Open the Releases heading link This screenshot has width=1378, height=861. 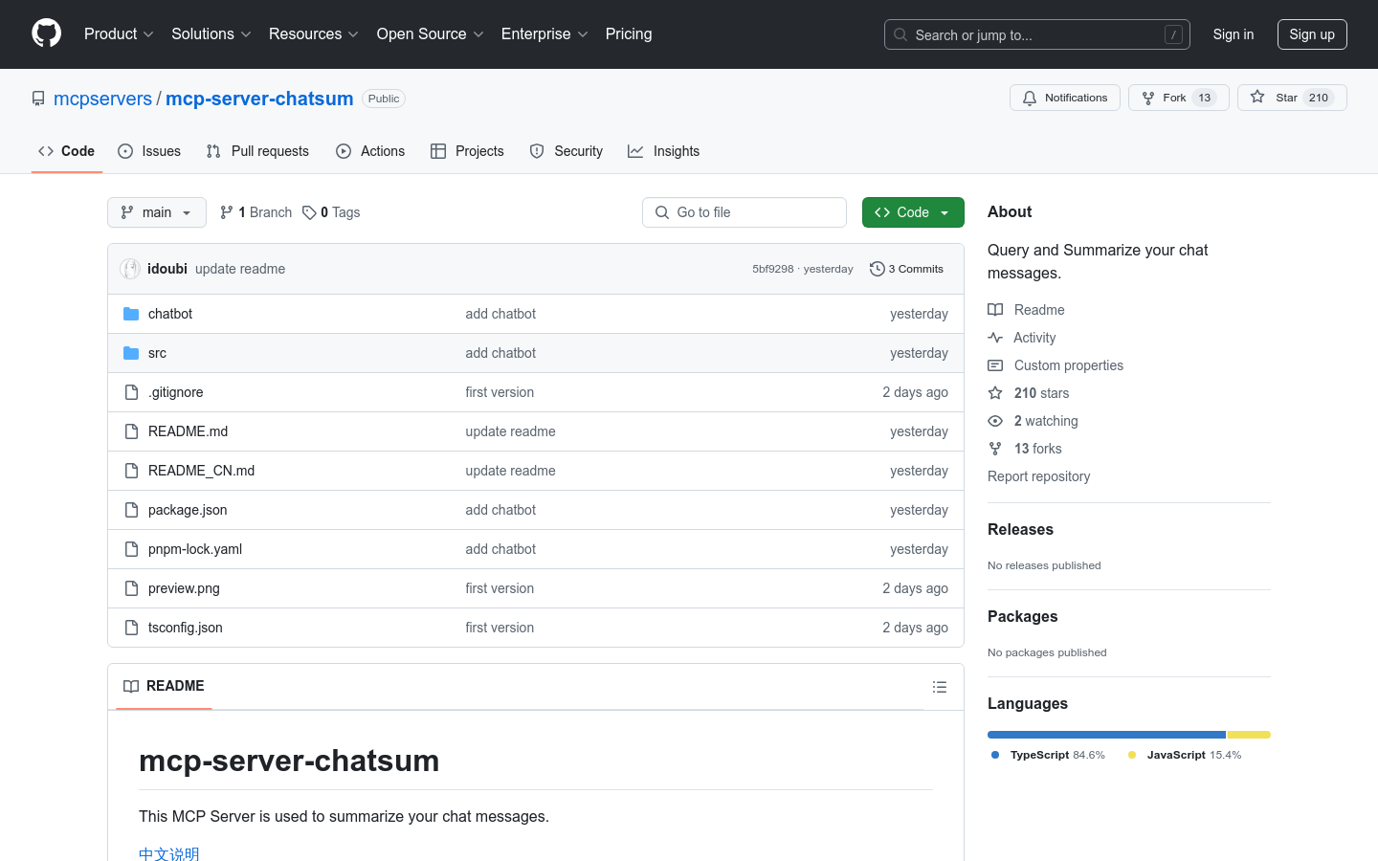(1020, 529)
